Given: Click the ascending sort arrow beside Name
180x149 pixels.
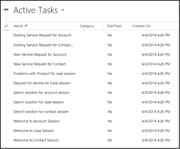Looking at the screenshot, I should (x=26, y=26).
